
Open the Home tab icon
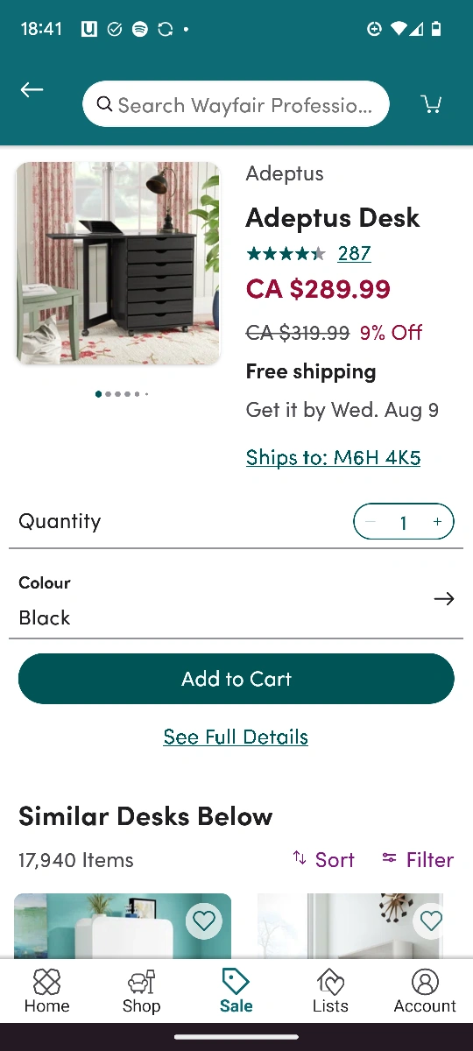click(46, 981)
